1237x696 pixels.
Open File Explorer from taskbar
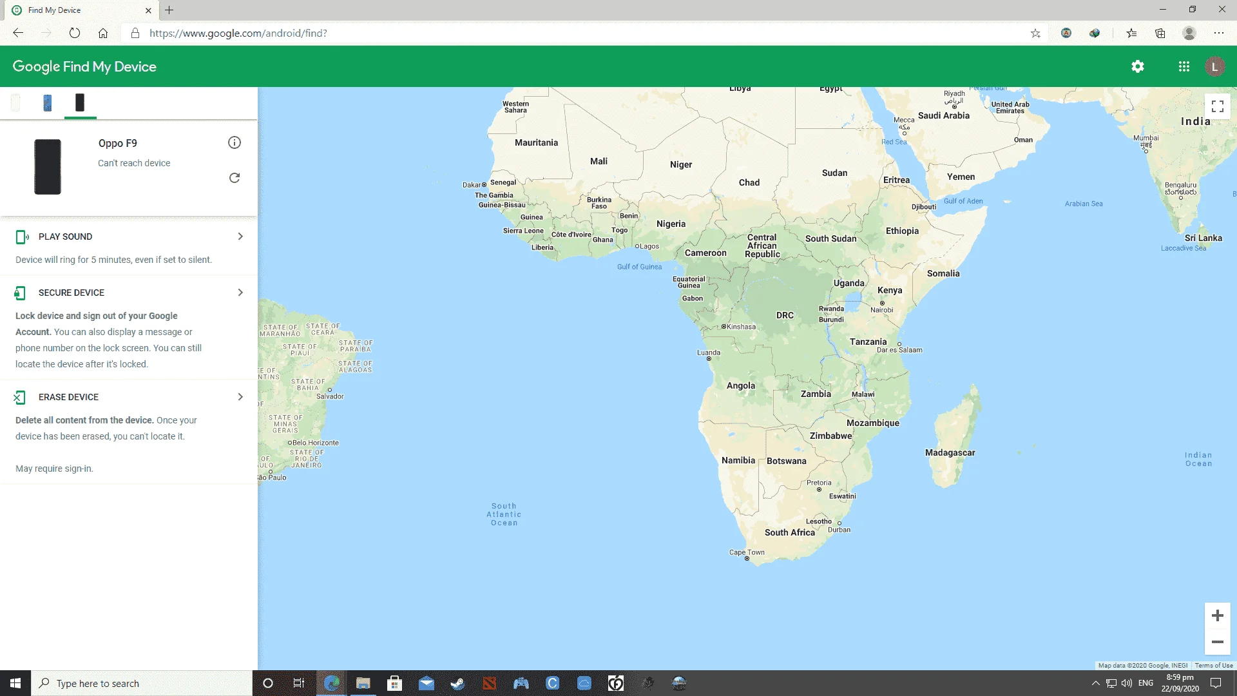pyautogui.click(x=363, y=683)
